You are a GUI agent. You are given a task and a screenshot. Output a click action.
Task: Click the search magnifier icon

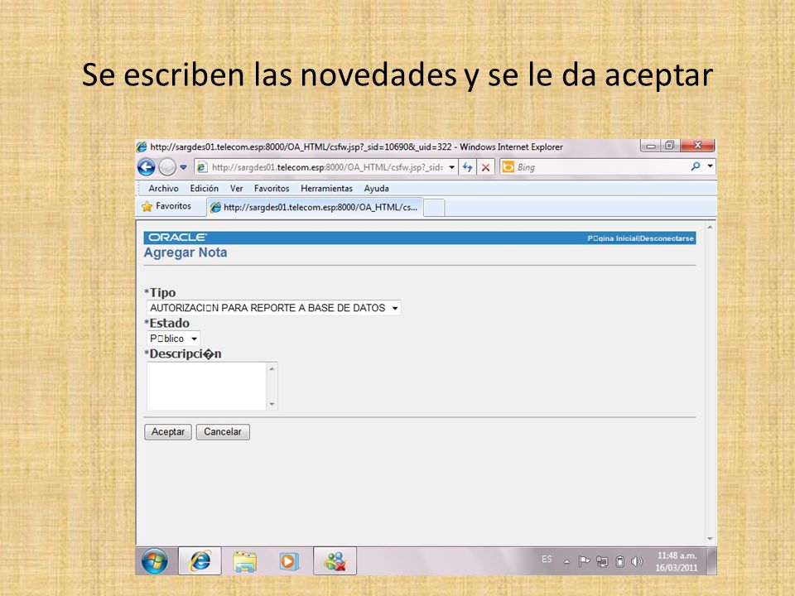tap(696, 166)
